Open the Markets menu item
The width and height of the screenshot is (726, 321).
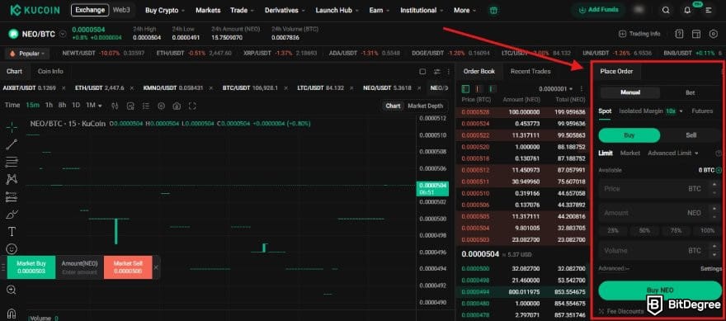click(x=208, y=10)
